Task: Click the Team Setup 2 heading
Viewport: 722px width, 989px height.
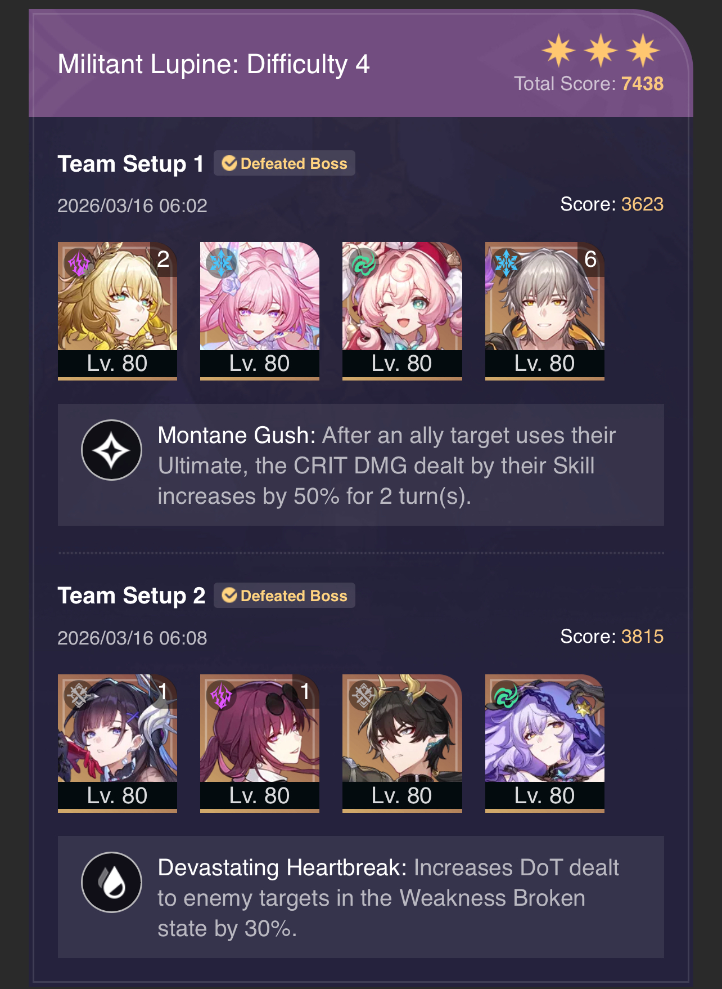Action: [132, 596]
